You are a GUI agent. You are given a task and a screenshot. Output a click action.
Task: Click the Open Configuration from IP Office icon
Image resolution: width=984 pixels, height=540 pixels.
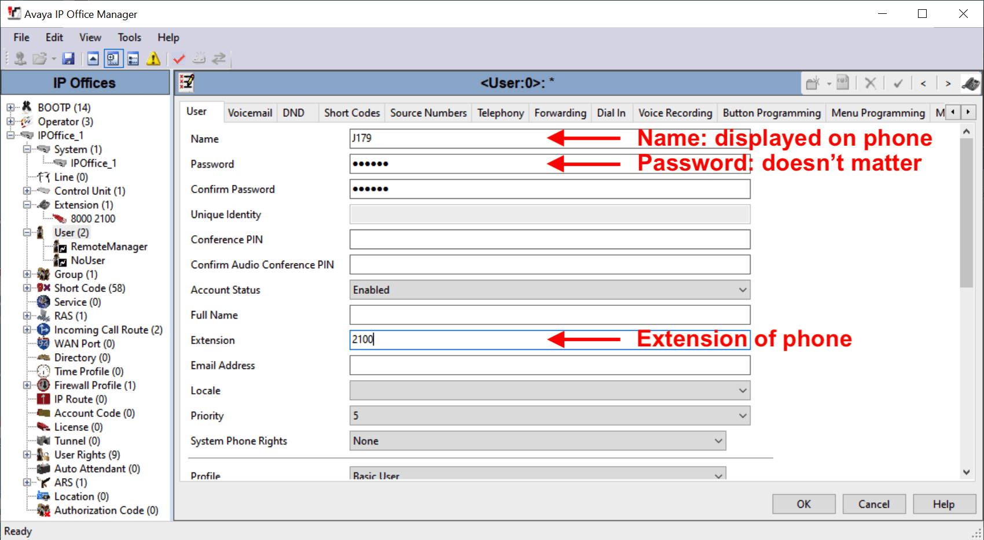pyautogui.click(x=20, y=58)
